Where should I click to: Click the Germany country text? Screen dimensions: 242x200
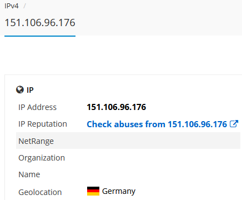[119, 191]
